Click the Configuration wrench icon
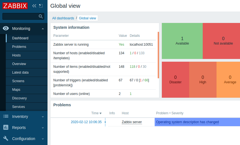This screenshot has width=240, height=145. pyautogui.click(x=6, y=138)
